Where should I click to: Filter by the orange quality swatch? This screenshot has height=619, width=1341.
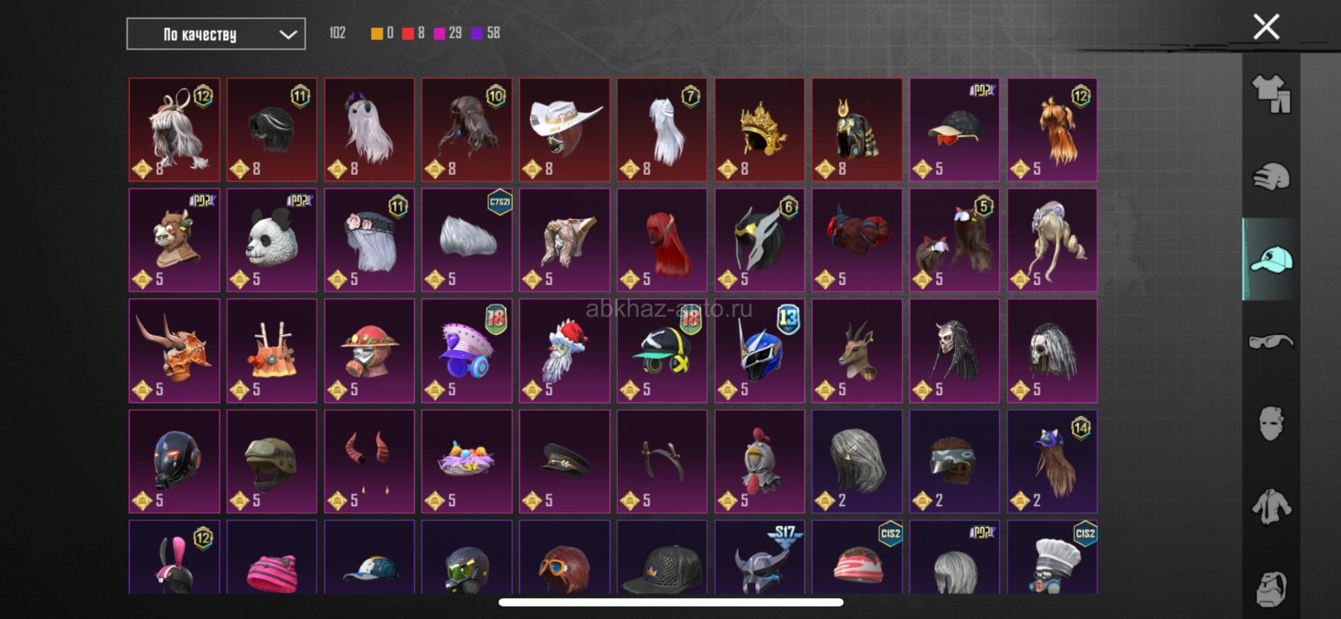[377, 33]
